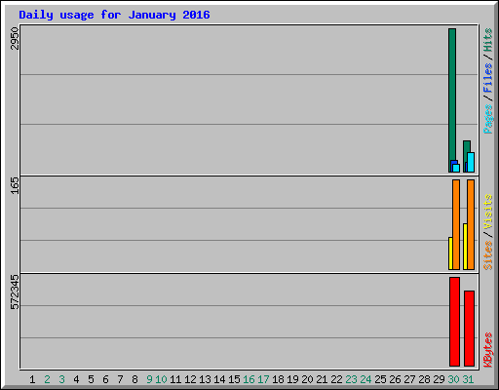Click day 14 on the x-axis
This screenshot has height=390, width=499.
[219, 379]
